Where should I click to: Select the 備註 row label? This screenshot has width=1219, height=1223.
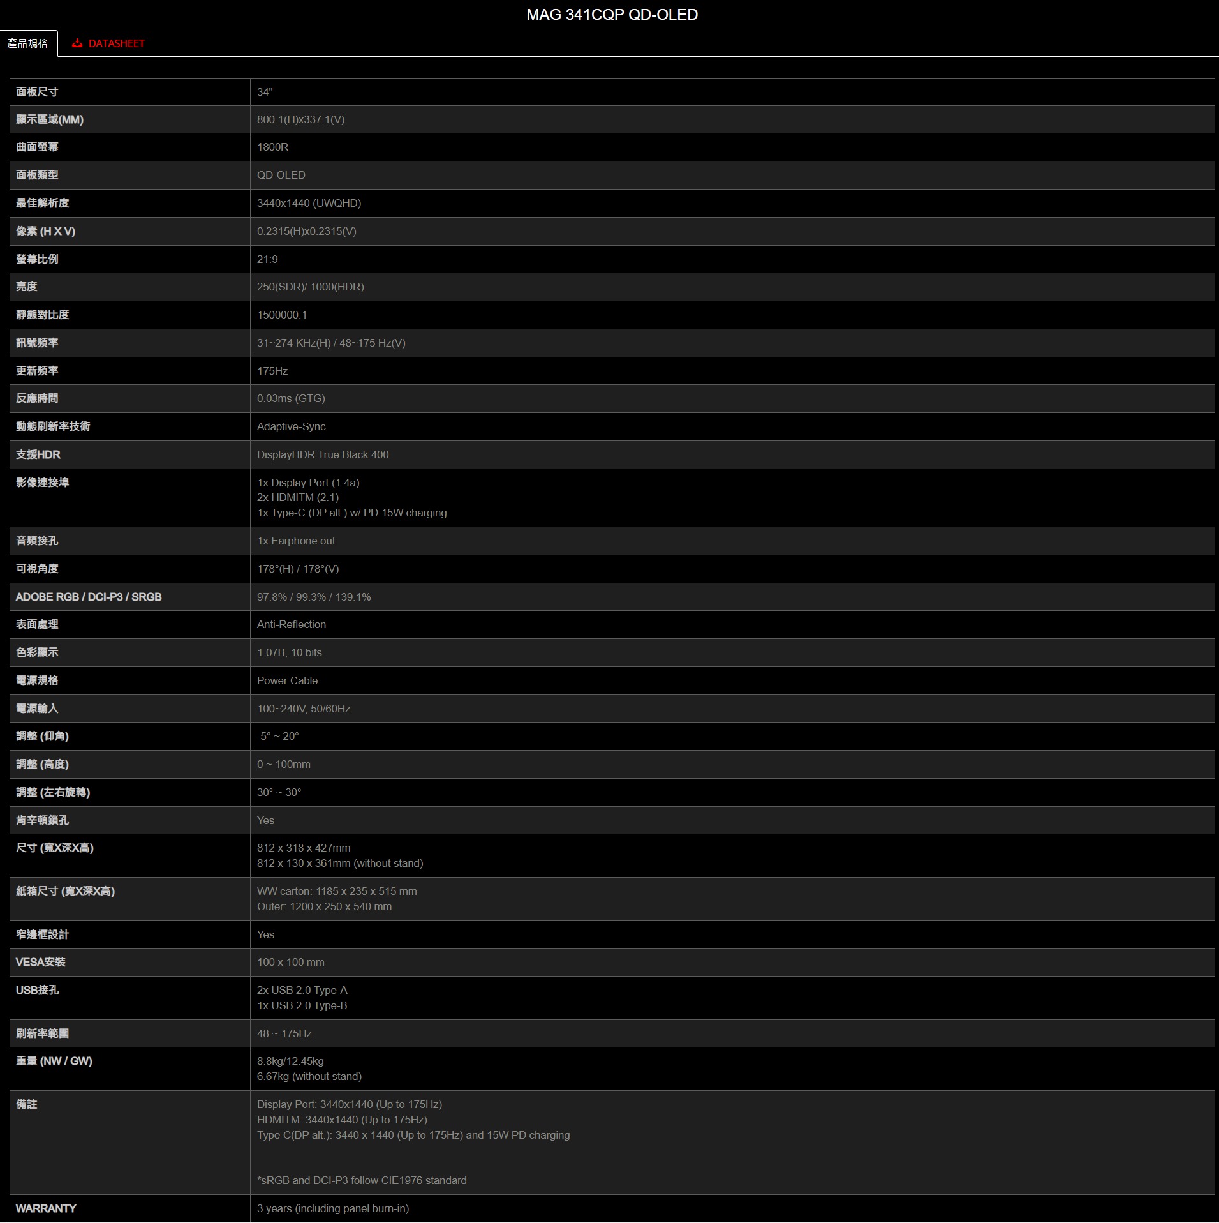click(x=26, y=1104)
